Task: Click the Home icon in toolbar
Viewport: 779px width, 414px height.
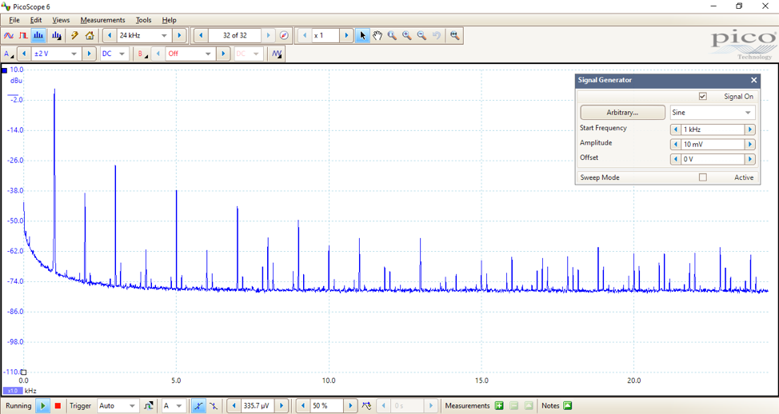Action: click(90, 36)
